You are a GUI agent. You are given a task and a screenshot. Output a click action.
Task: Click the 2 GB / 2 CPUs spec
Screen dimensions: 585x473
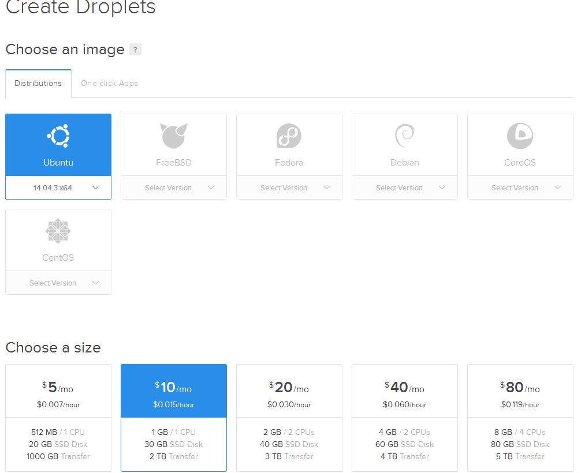click(x=289, y=432)
